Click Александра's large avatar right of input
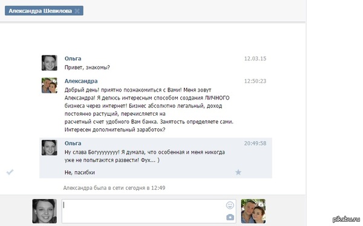Screen dimensions: 363x226 [x=253, y=212]
